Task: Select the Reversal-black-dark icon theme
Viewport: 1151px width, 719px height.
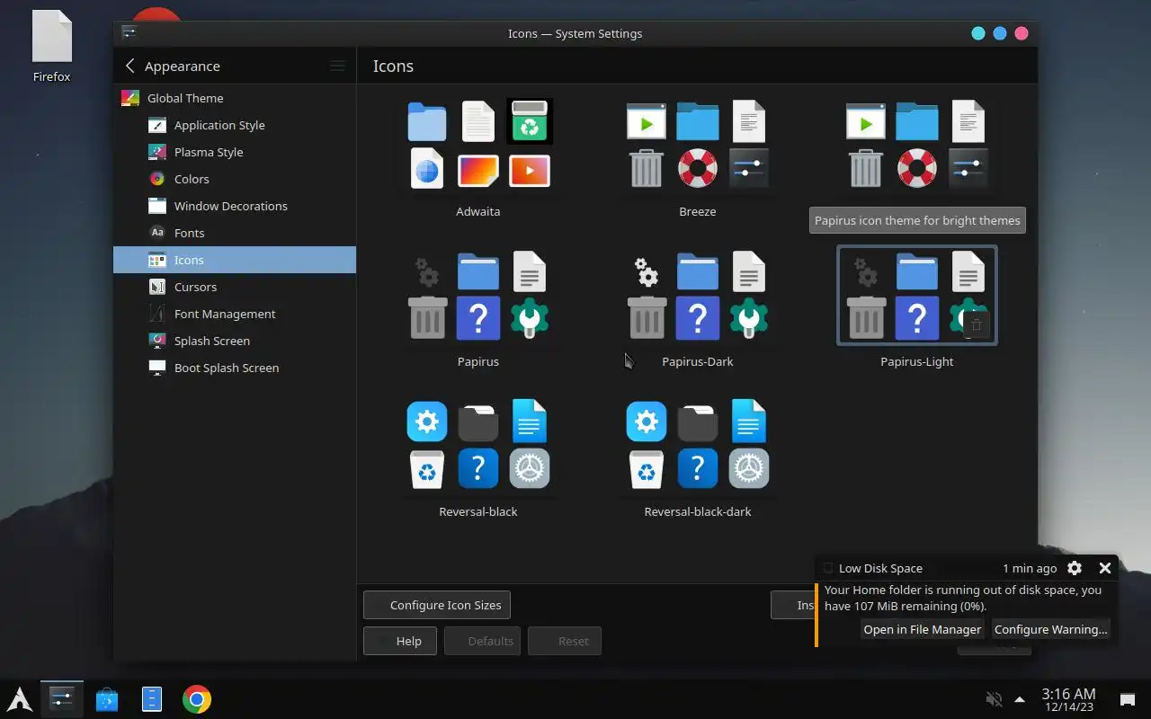Action: click(x=698, y=445)
